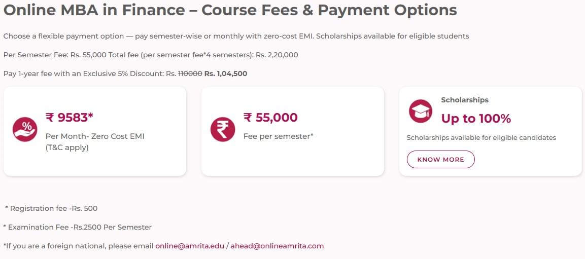Click the flexible payment option description line

pyautogui.click(x=236, y=36)
